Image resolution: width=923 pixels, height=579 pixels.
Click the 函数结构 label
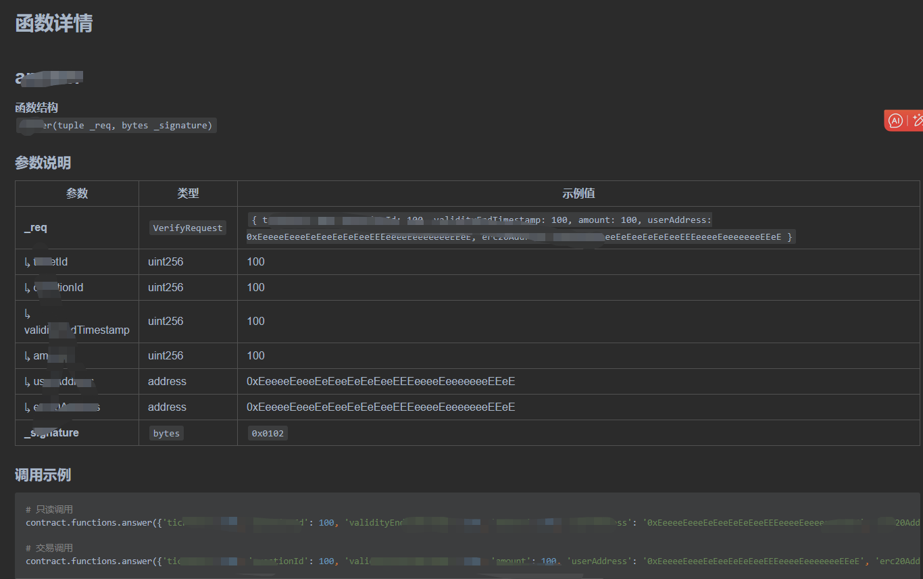point(36,107)
